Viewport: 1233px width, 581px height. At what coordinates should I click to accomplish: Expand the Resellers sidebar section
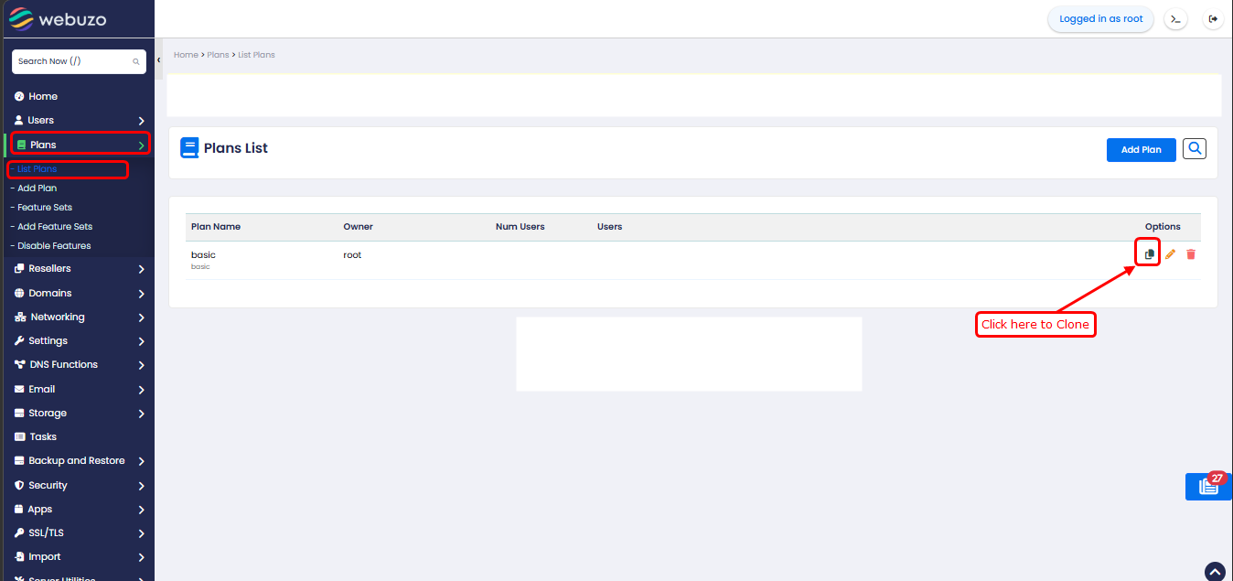point(78,269)
